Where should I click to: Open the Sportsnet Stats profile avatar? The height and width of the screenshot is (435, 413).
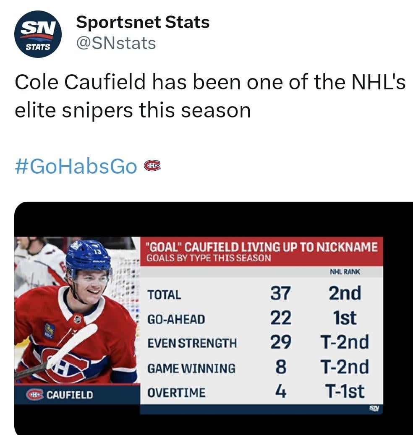38,34
